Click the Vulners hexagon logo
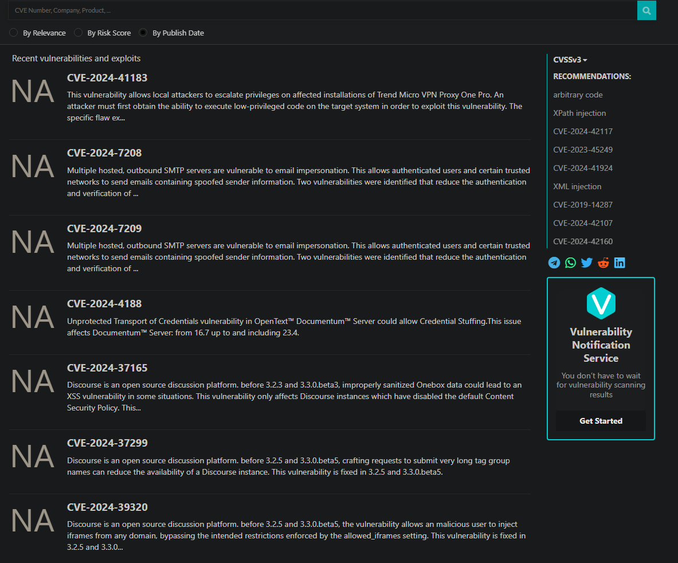The height and width of the screenshot is (563, 678). click(601, 303)
